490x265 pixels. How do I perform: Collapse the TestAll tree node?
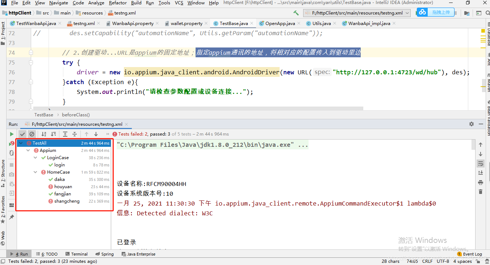pos(21,143)
